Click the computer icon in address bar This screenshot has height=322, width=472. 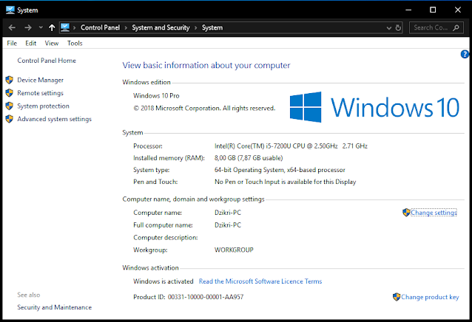pyautogui.click(x=65, y=27)
